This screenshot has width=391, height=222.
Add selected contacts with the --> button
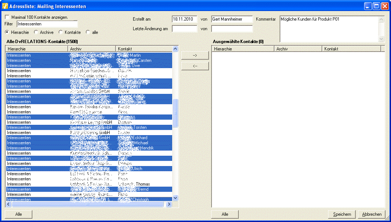click(x=195, y=56)
